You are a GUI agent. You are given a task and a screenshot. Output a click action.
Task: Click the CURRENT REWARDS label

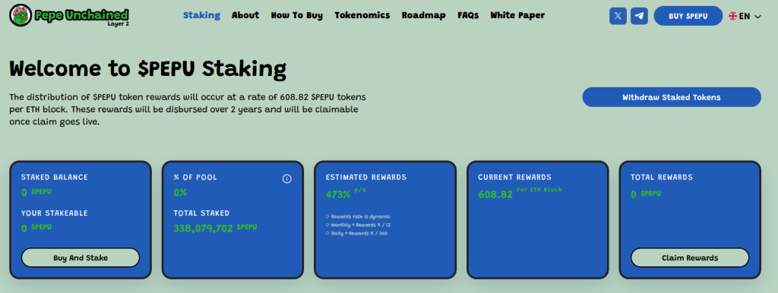click(x=514, y=177)
